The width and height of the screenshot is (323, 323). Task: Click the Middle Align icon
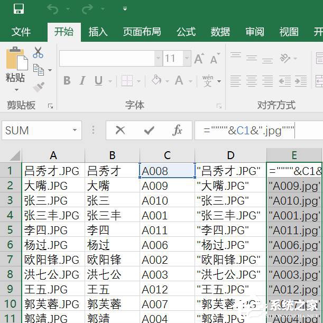[x=251, y=58]
